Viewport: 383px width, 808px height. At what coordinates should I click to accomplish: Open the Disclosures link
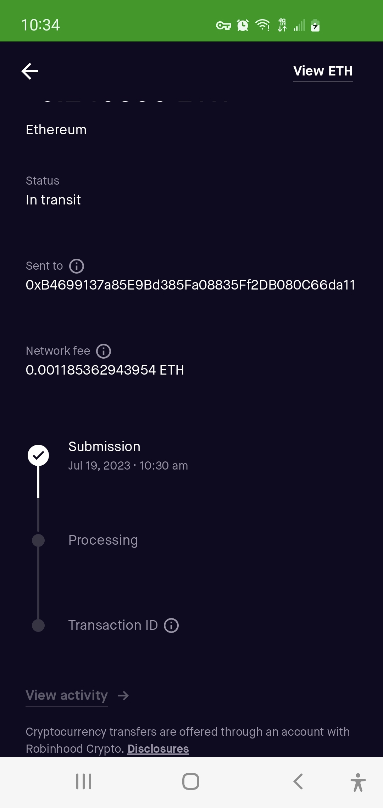point(158,749)
